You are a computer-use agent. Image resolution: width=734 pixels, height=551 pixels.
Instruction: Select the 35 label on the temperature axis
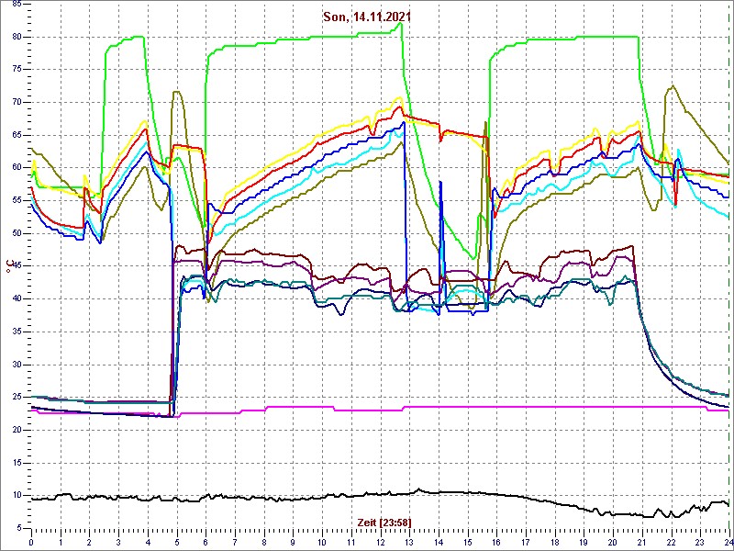tap(15, 332)
